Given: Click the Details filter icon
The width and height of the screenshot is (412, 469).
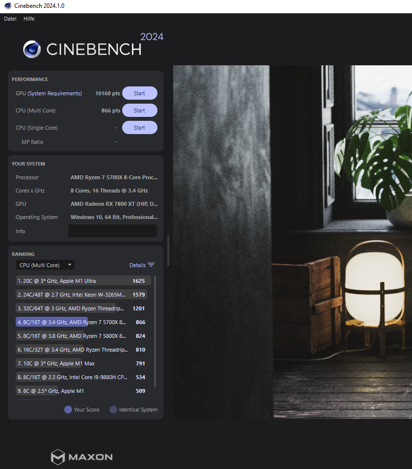Looking at the screenshot, I should [151, 265].
